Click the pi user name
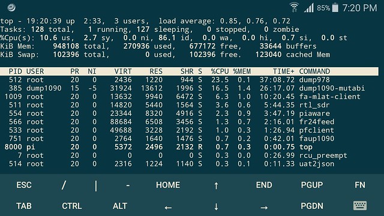The width and height of the screenshot is (384, 216). (x=31, y=147)
